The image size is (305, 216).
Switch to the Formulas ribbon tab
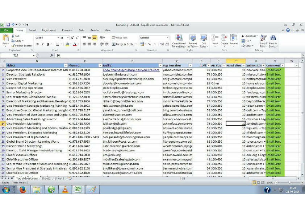pos(67,30)
